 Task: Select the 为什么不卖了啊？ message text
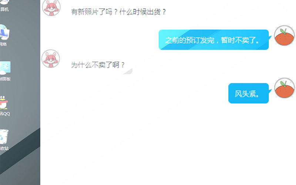[98, 65]
